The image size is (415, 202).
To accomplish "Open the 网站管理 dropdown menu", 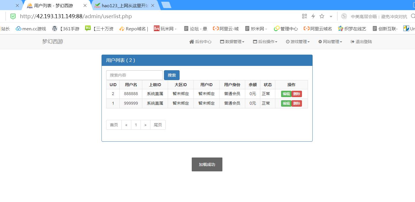I will click(330, 42).
